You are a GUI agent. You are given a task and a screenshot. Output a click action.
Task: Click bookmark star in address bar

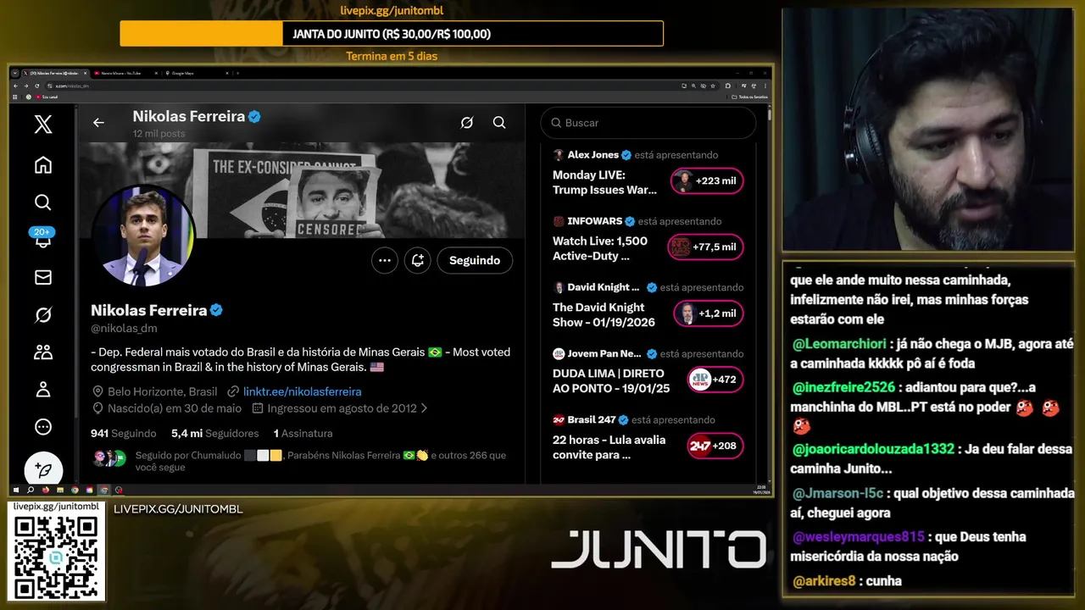(x=713, y=86)
